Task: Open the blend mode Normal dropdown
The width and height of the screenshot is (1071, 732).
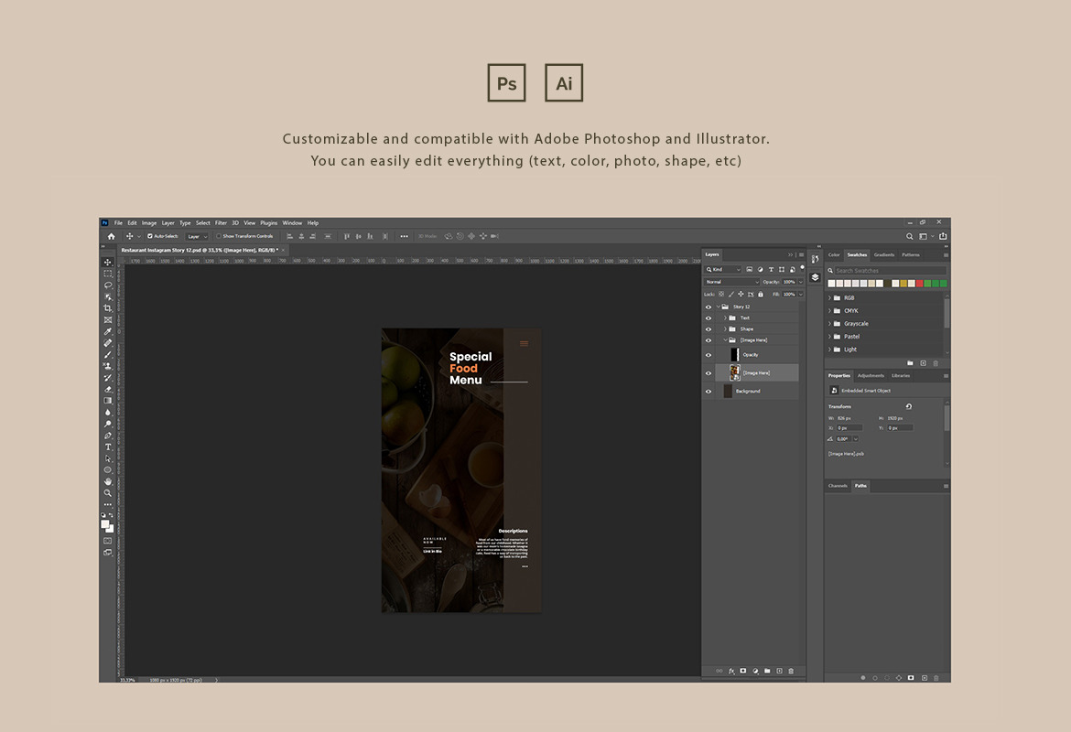Action: pos(732,282)
